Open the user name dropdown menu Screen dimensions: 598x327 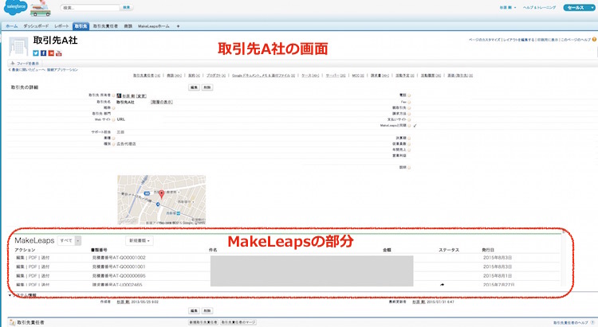tap(508, 8)
